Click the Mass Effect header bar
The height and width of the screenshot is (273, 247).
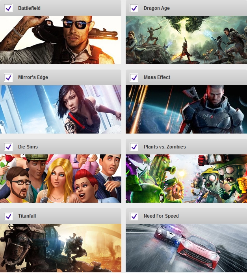(186, 77)
